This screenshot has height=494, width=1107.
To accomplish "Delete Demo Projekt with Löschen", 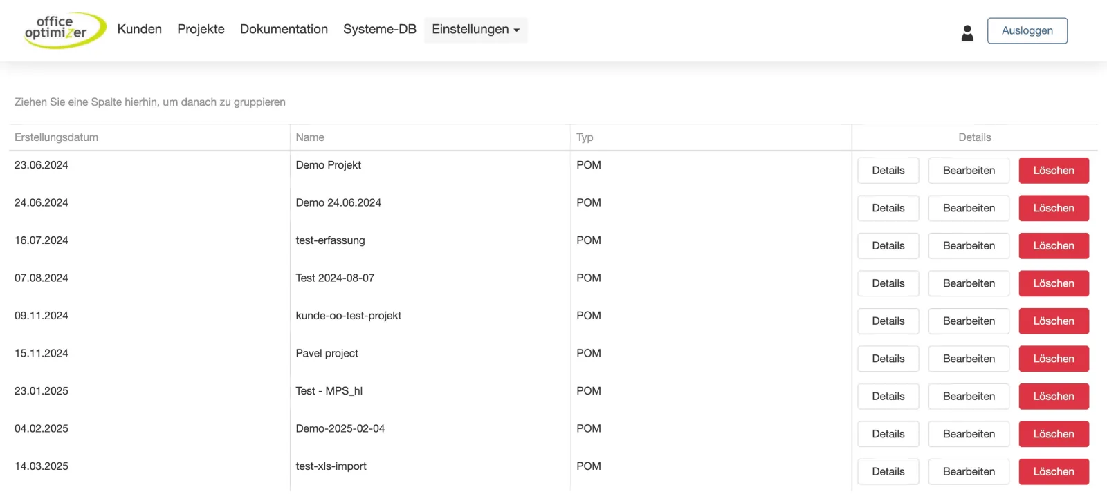I will click(x=1054, y=171).
